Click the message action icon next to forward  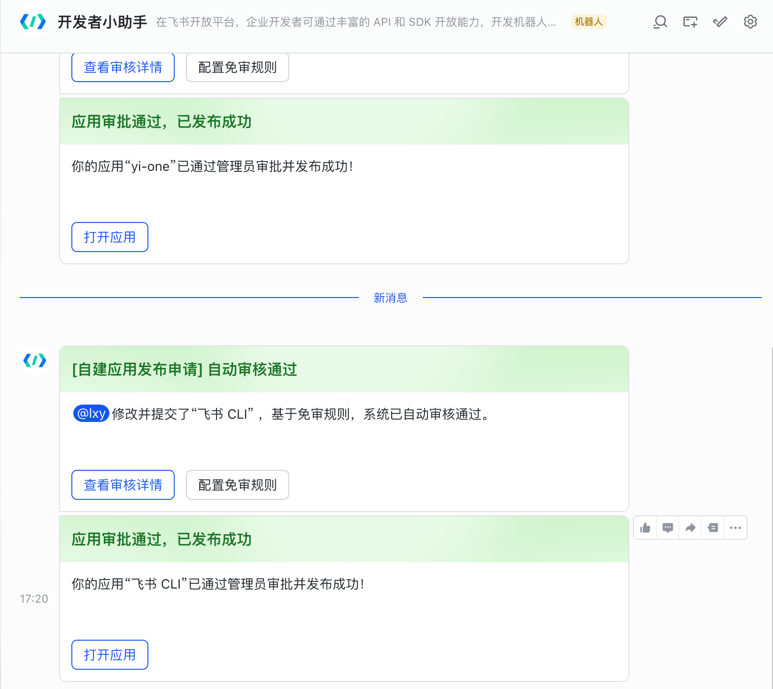[x=713, y=528]
